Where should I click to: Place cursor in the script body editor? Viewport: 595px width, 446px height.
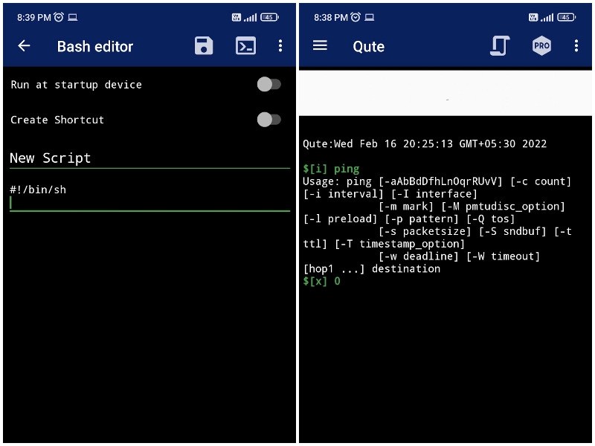pos(149,203)
